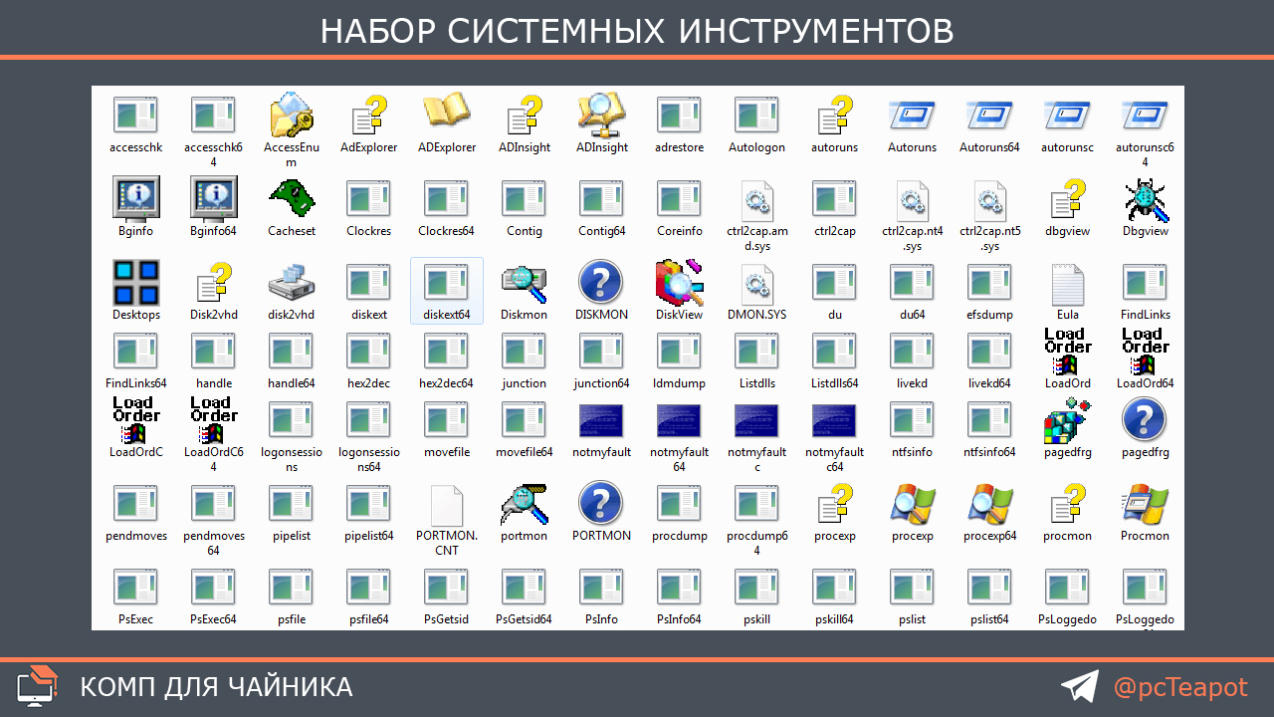Select the pendmoves file
Image resolution: width=1274 pixels, height=717 pixels.
coord(135,504)
